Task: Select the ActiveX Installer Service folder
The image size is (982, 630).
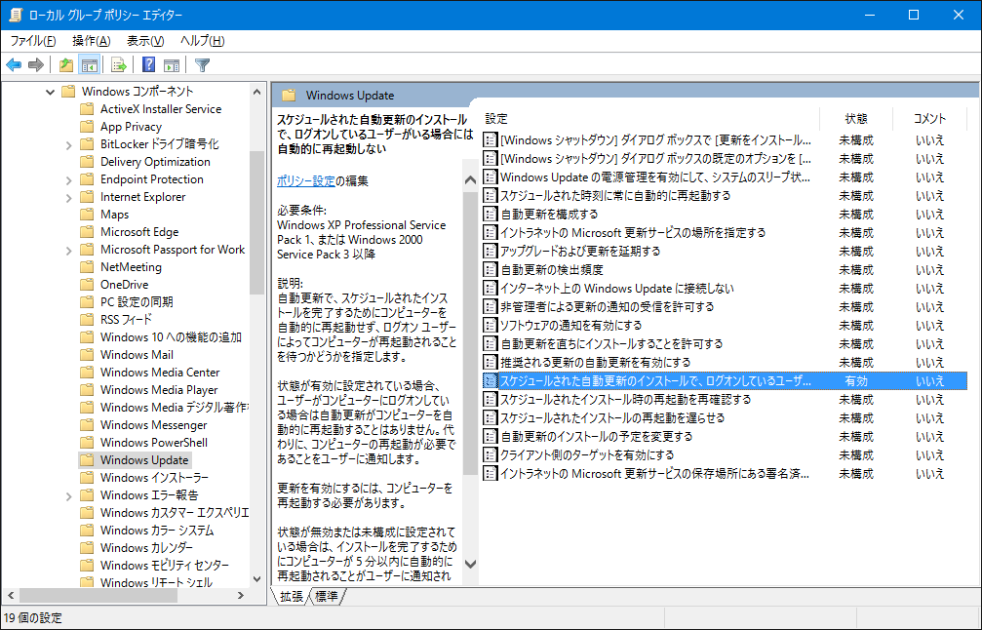Action: 161,109
